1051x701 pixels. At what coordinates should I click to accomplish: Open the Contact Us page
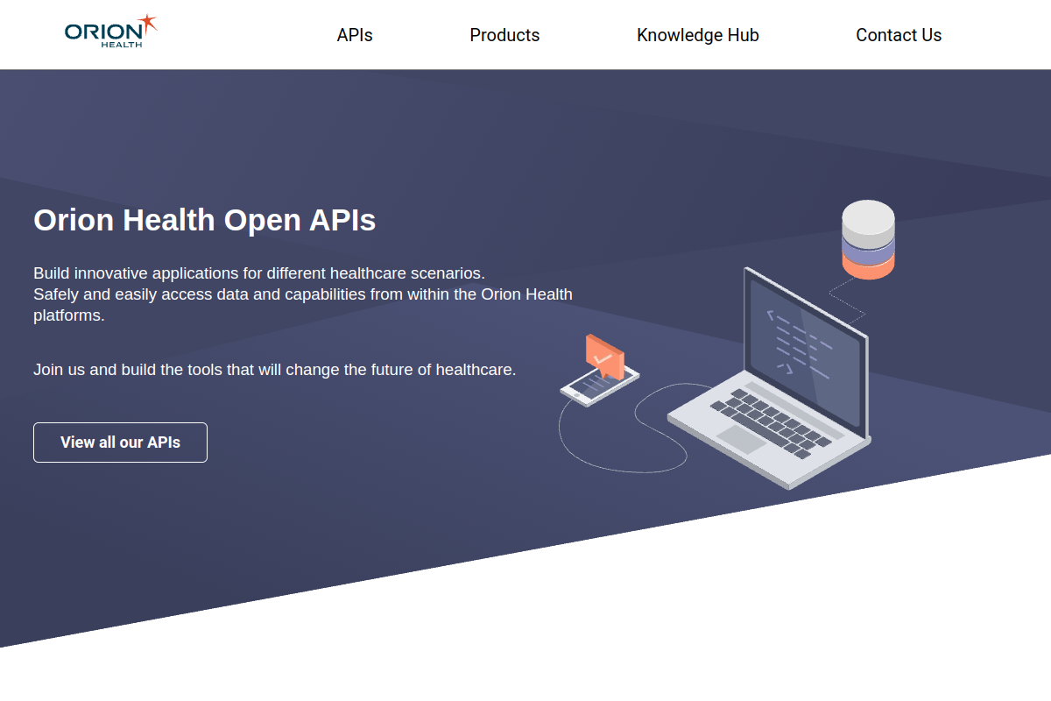tap(899, 35)
